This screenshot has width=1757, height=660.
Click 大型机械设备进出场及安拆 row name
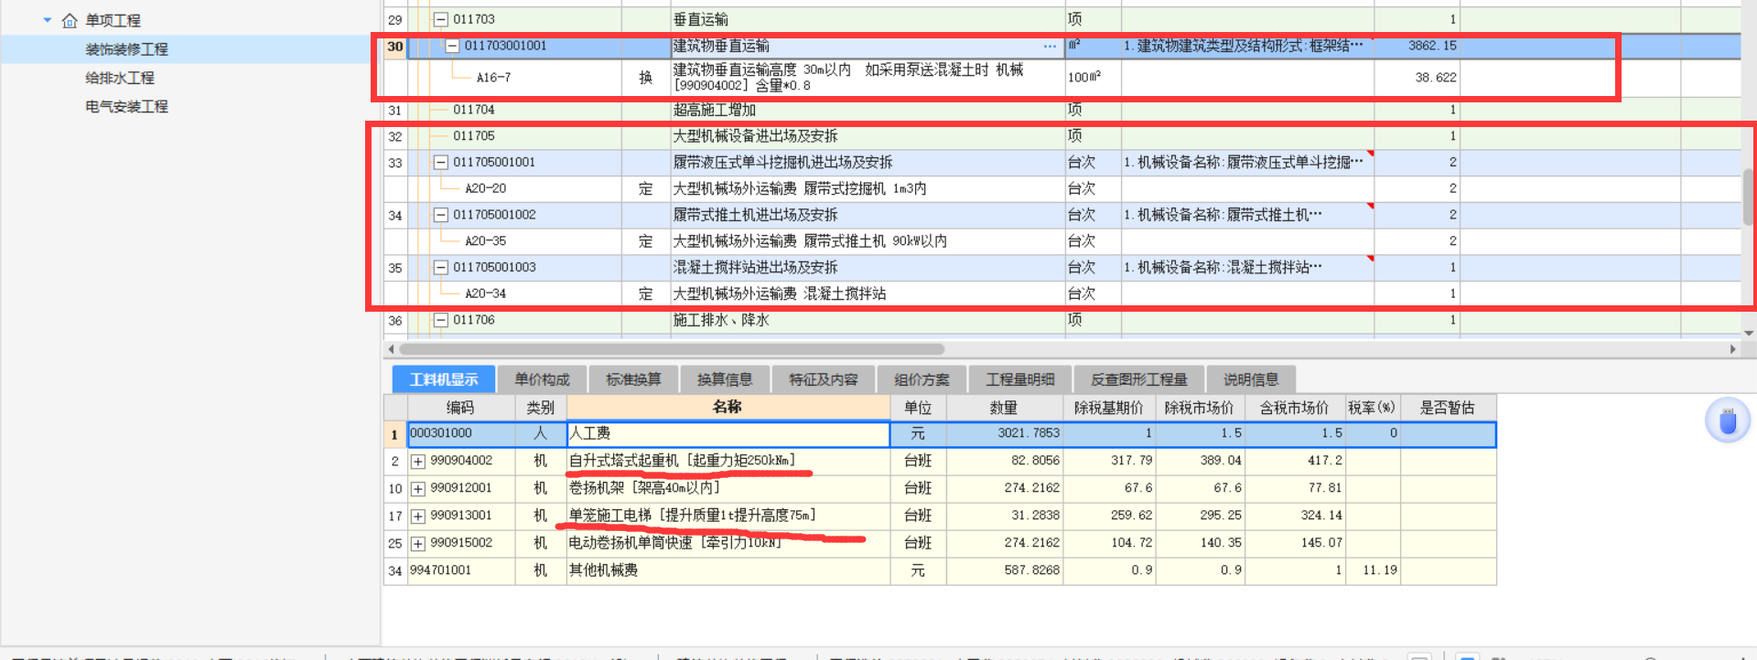click(756, 136)
